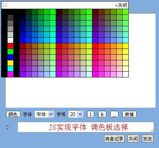Viewport: 159px width, 148px height.
Task: Click the 发送 send button
Action: coord(148,139)
